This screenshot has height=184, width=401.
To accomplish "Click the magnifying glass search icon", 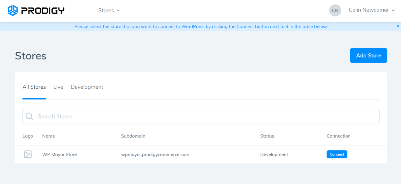I will pyautogui.click(x=29, y=116).
